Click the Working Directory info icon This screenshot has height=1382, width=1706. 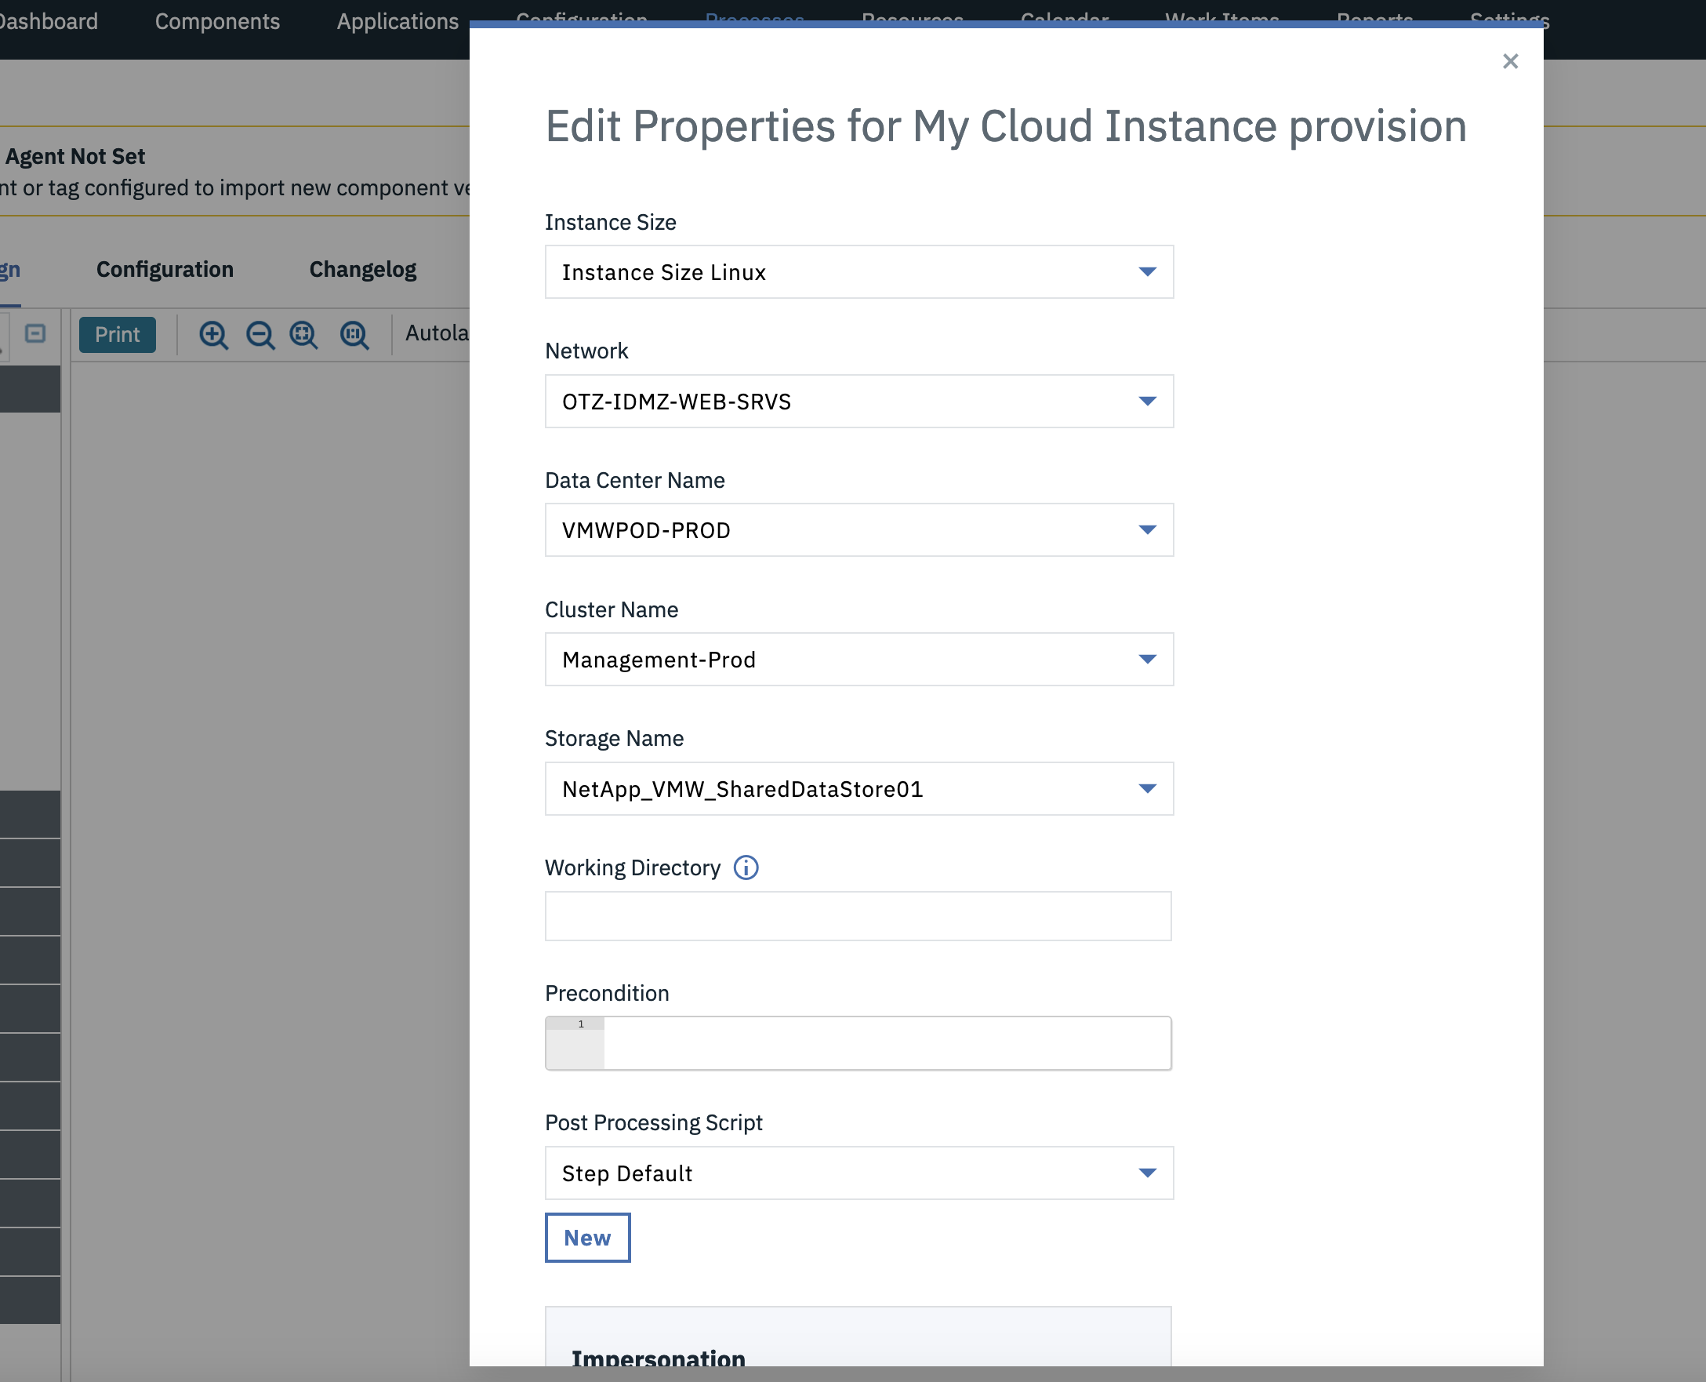[x=746, y=867]
